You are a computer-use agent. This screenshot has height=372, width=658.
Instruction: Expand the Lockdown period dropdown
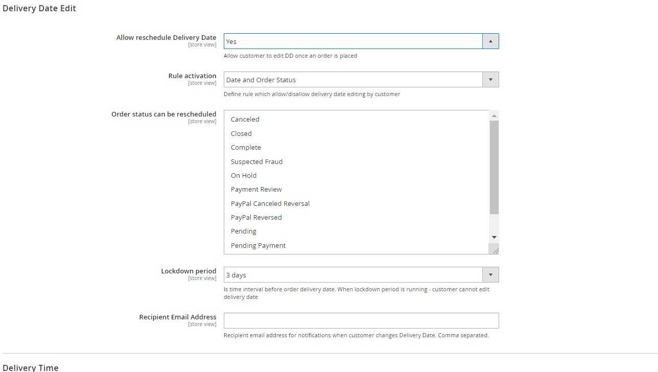click(353, 275)
